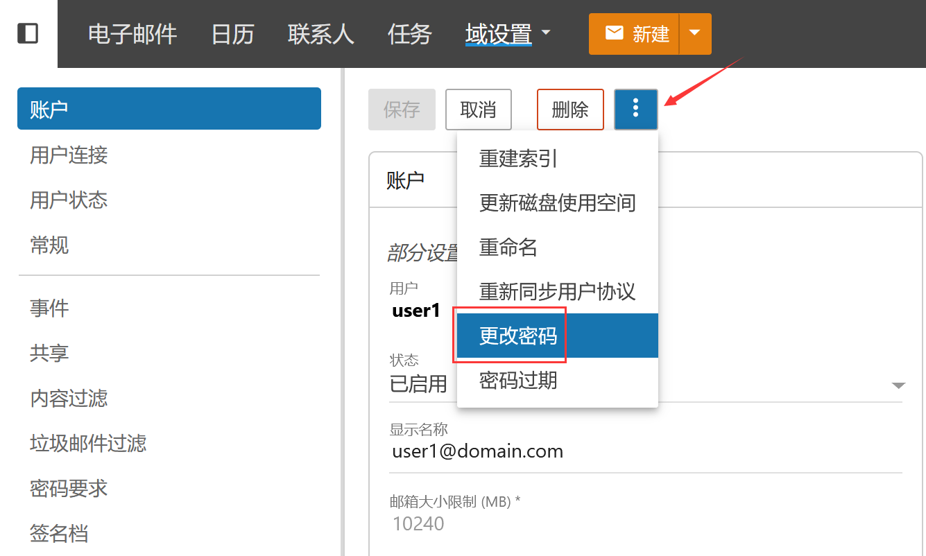Toggle the sidebar panel icon
Image resolution: width=926 pixels, height=556 pixels.
[x=28, y=33]
